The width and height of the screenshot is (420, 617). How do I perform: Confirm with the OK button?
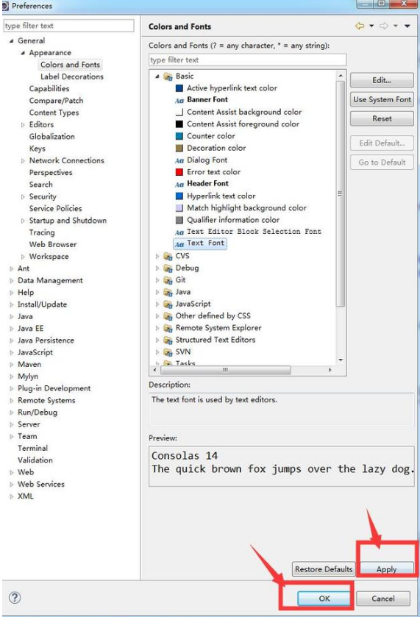tap(324, 598)
